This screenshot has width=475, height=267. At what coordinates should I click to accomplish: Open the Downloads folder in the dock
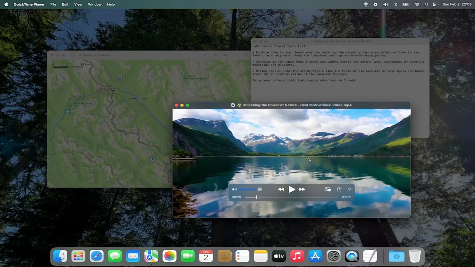pos(397,256)
